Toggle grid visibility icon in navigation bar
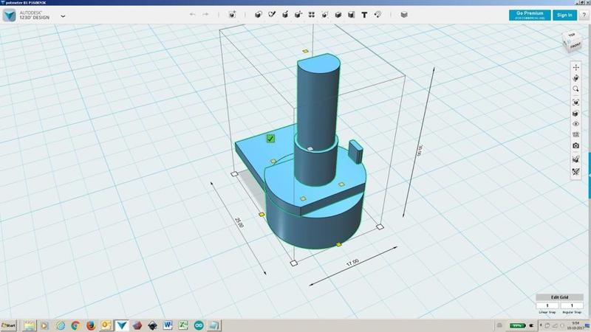The height and width of the screenshot is (332, 591). (x=575, y=134)
